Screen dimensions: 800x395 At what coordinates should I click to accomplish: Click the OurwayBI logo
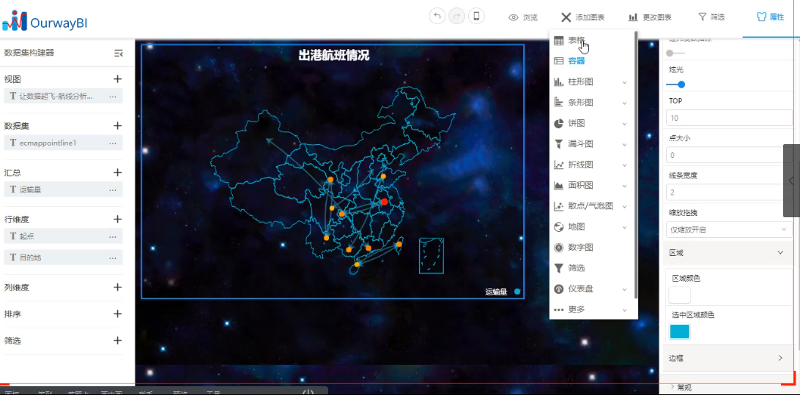(x=45, y=21)
